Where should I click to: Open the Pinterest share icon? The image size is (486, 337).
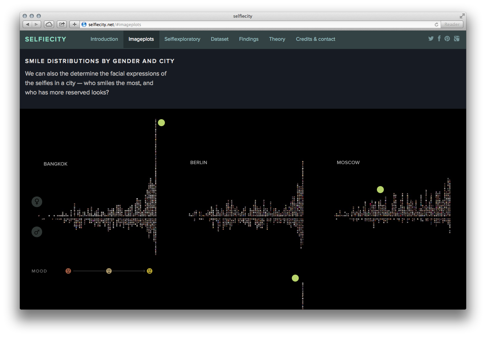pyautogui.click(x=447, y=39)
